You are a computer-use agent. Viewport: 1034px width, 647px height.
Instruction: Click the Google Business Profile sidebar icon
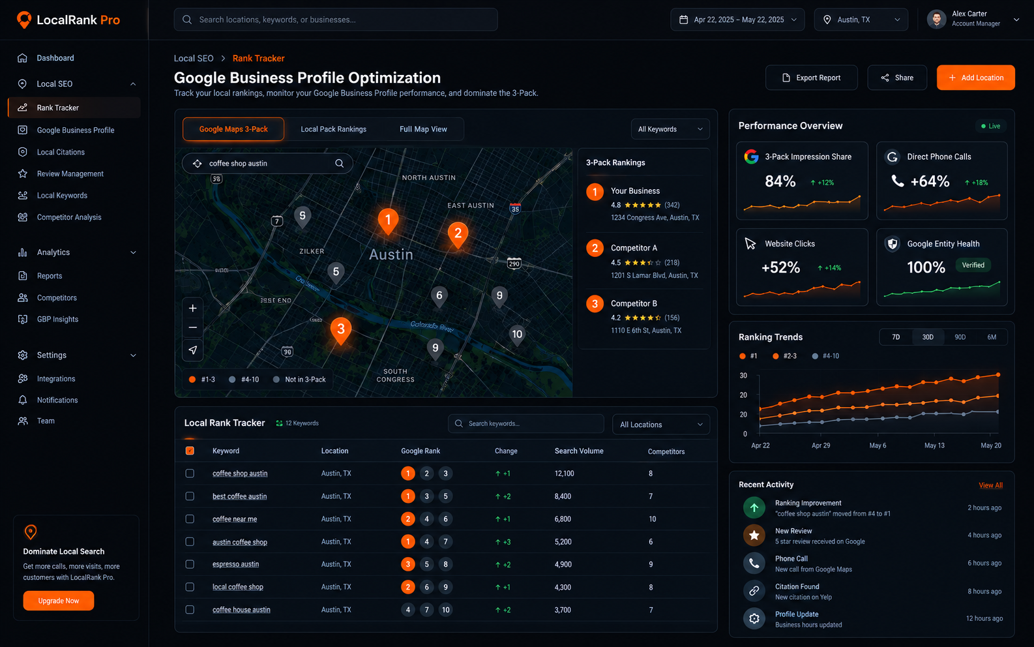click(23, 130)
